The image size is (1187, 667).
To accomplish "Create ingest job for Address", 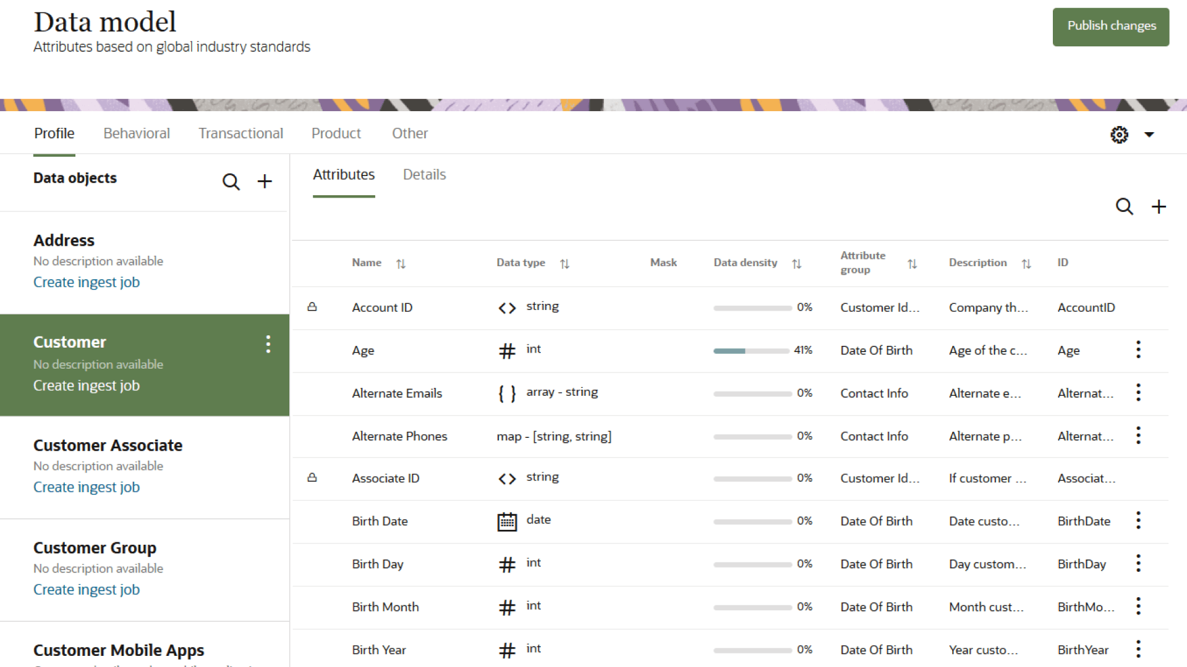I will click(x=87, y=282).
